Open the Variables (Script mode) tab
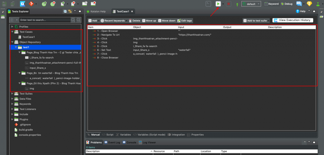This screenshot has width=324, height=155. click(149, 135)
